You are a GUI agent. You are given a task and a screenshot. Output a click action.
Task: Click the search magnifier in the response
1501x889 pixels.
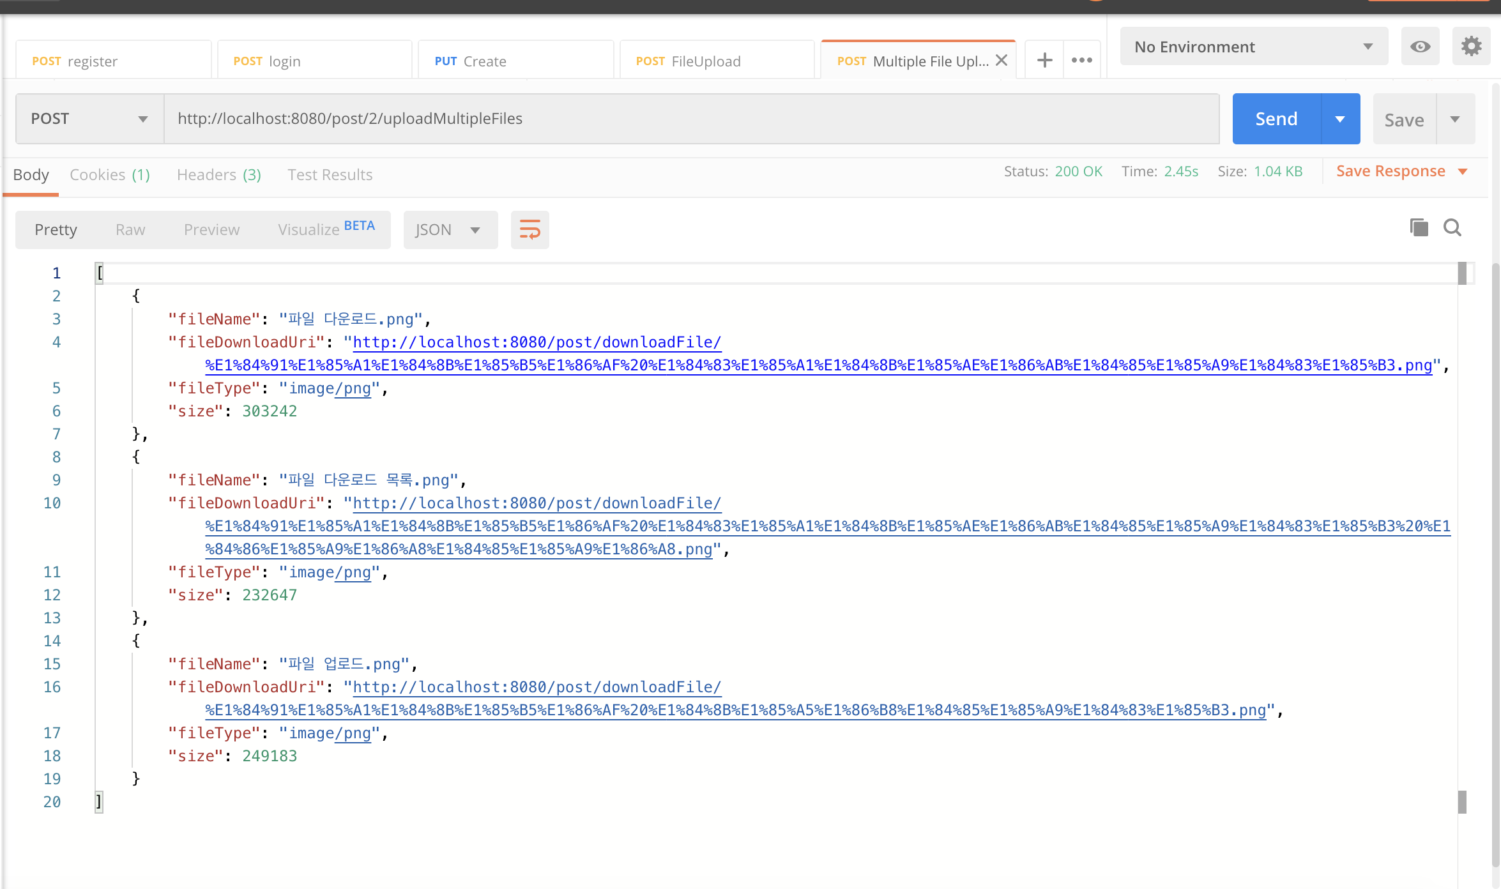coord(1452,227)
